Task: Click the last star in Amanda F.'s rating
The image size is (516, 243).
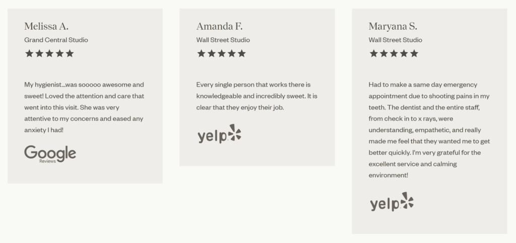Action: tap(242, 53)
